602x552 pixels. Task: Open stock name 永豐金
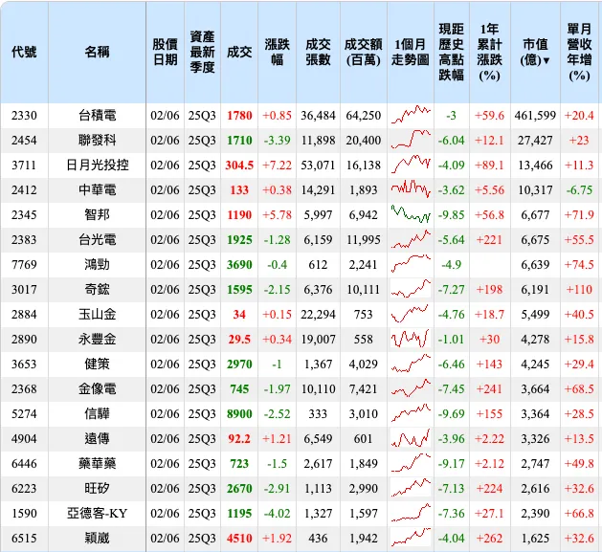pos(97,339)
